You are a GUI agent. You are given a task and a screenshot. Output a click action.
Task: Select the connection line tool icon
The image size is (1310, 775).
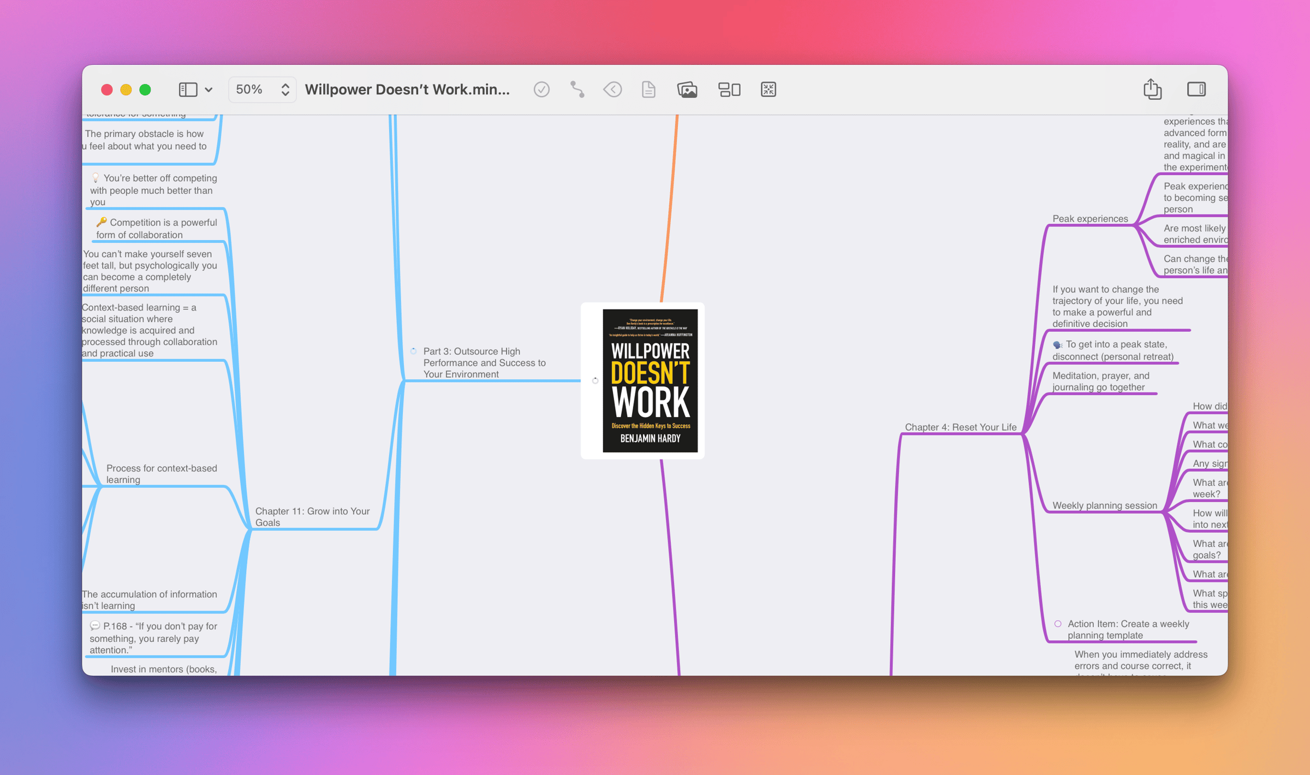point(577,90)
